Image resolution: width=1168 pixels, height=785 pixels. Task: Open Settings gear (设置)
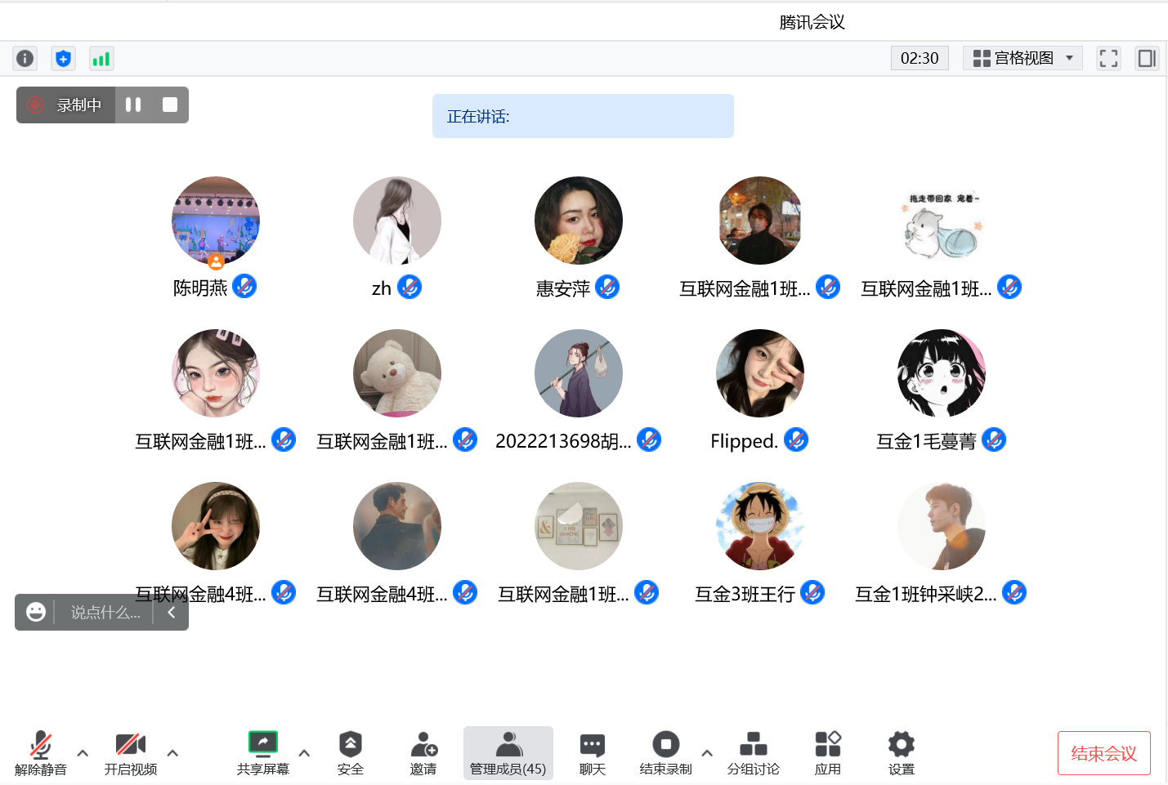tap(901, 753)
